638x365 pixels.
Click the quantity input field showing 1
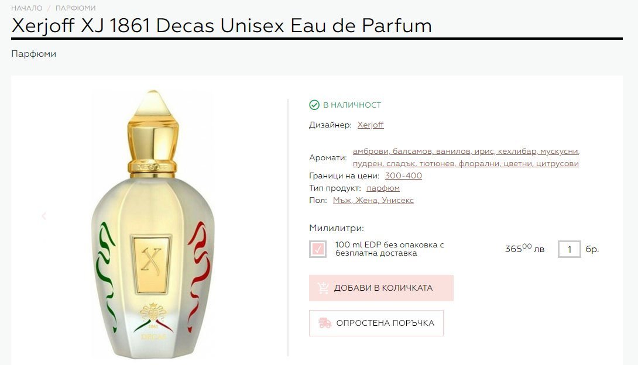(x=570, y=249)
